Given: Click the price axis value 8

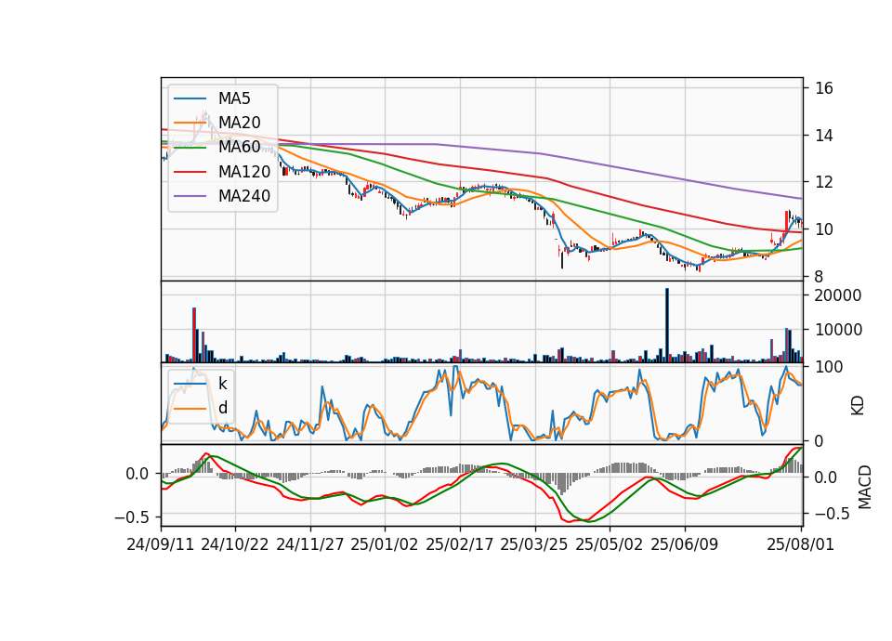Looking at the screenshot, I should tap(820, 277).
